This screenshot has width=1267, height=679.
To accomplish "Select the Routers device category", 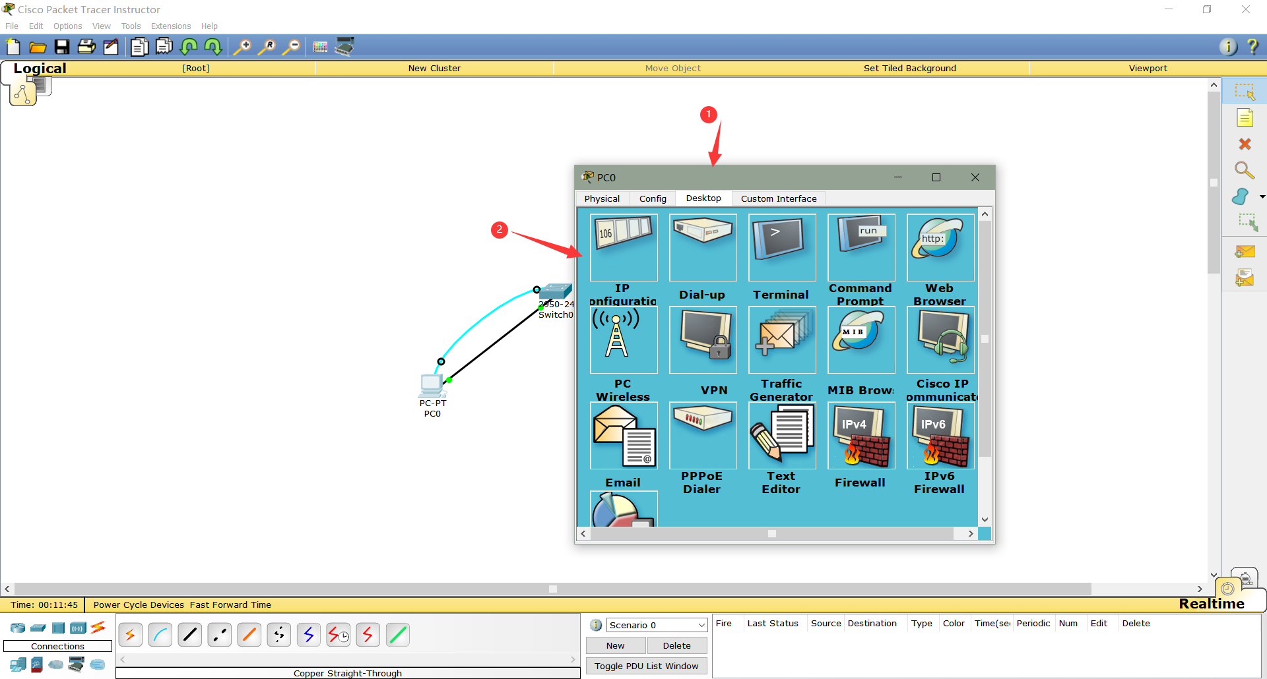I will tap(18, 628).
